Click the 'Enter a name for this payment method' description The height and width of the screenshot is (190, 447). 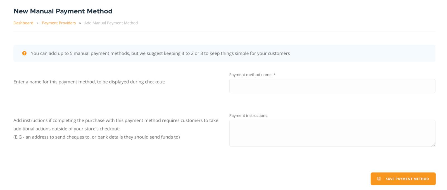click(89, 82)
